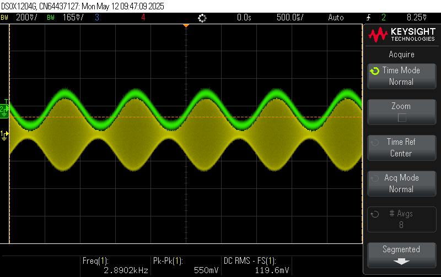Click the orange trigger position marker at top
This screenshot has height=277, width=441.
point(186,26)
